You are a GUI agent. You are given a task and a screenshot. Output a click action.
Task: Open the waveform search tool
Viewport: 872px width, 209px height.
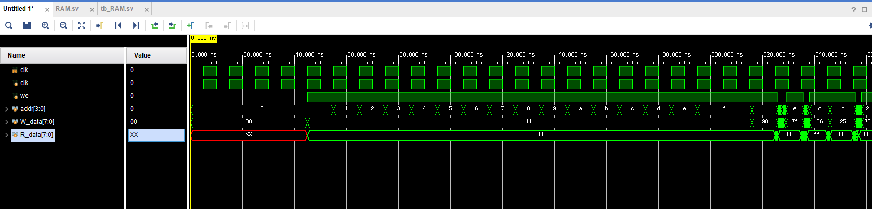pyautogui.click(x=9, y=25)
